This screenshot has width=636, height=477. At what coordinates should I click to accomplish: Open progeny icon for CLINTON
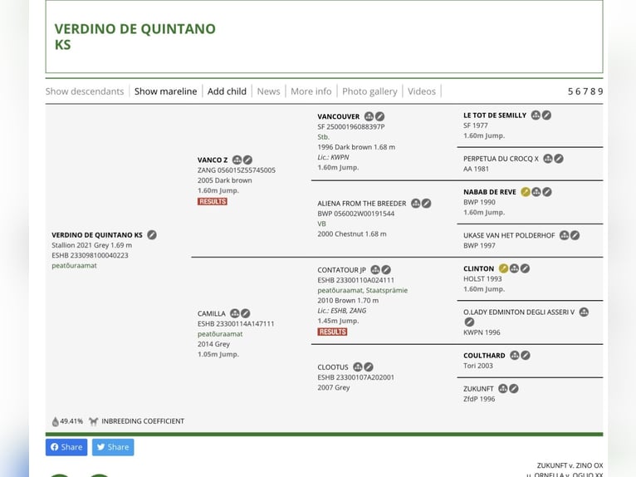point(514,268)
